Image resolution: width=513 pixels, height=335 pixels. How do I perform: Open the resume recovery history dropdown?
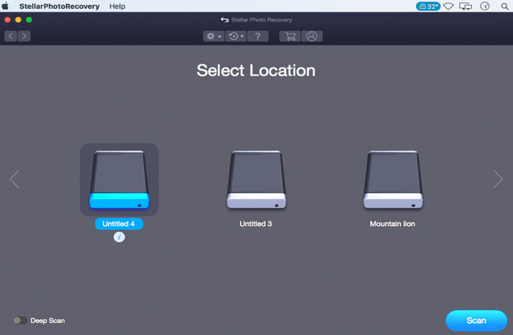[x=236, y=36]
